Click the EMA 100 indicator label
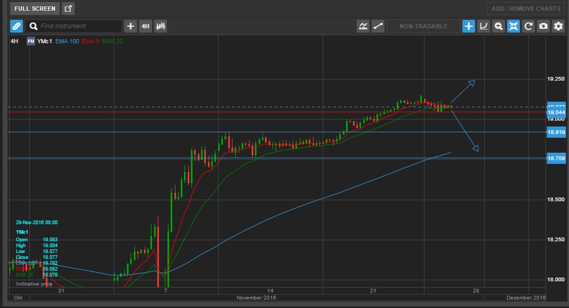569x308 pixels. pyautogui.click(x=67, y=42)
